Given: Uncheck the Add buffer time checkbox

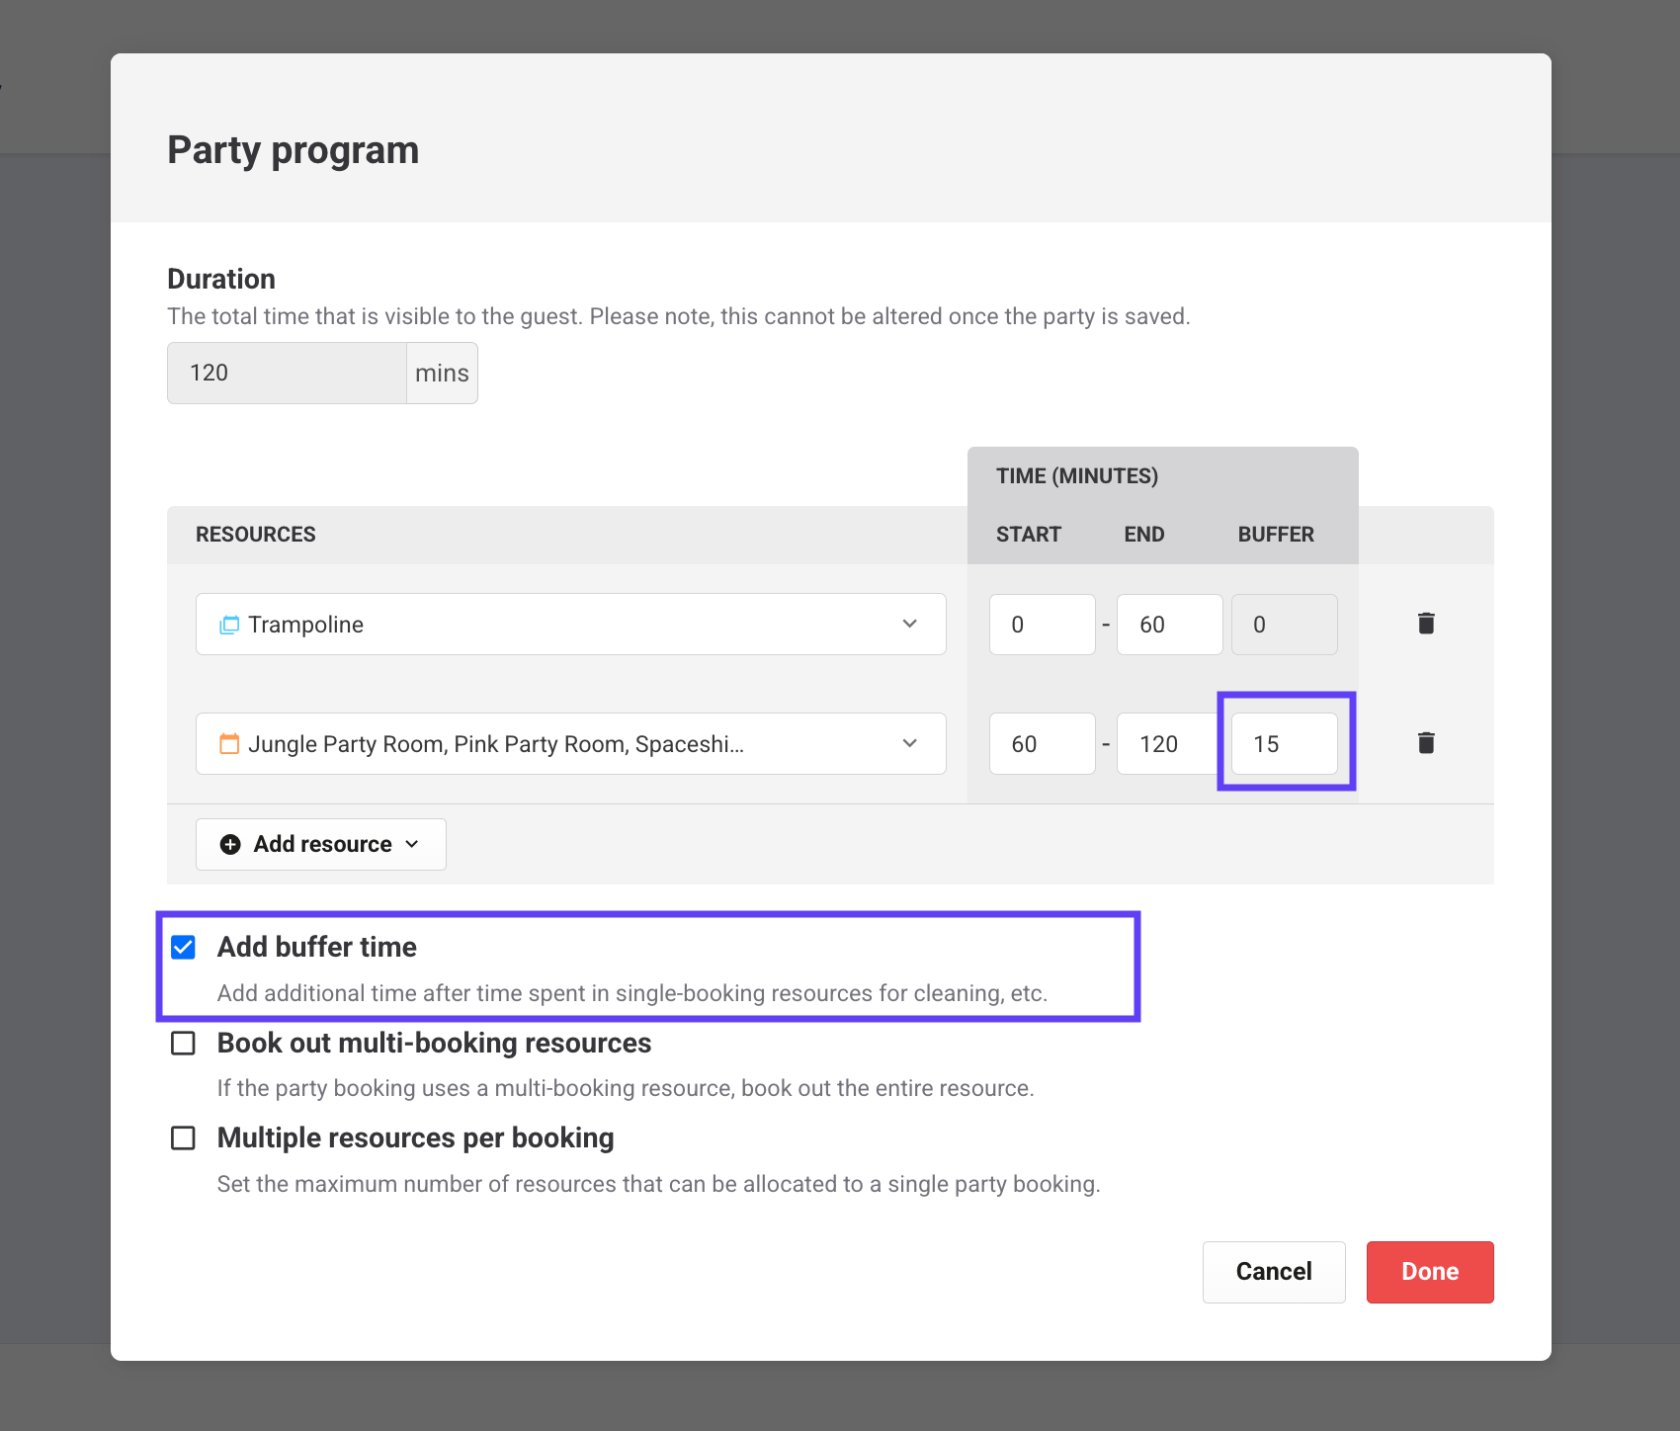Looking at the screenshot, I should point(183,948).
